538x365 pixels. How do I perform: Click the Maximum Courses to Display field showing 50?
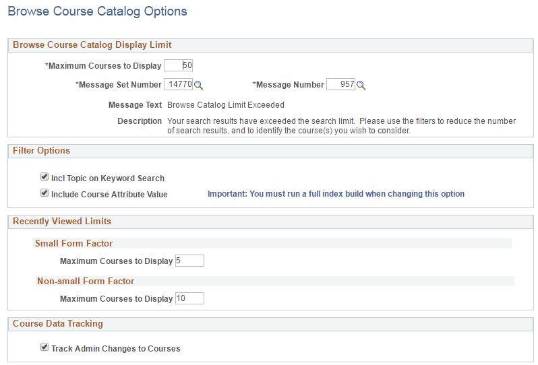(179, 66)
